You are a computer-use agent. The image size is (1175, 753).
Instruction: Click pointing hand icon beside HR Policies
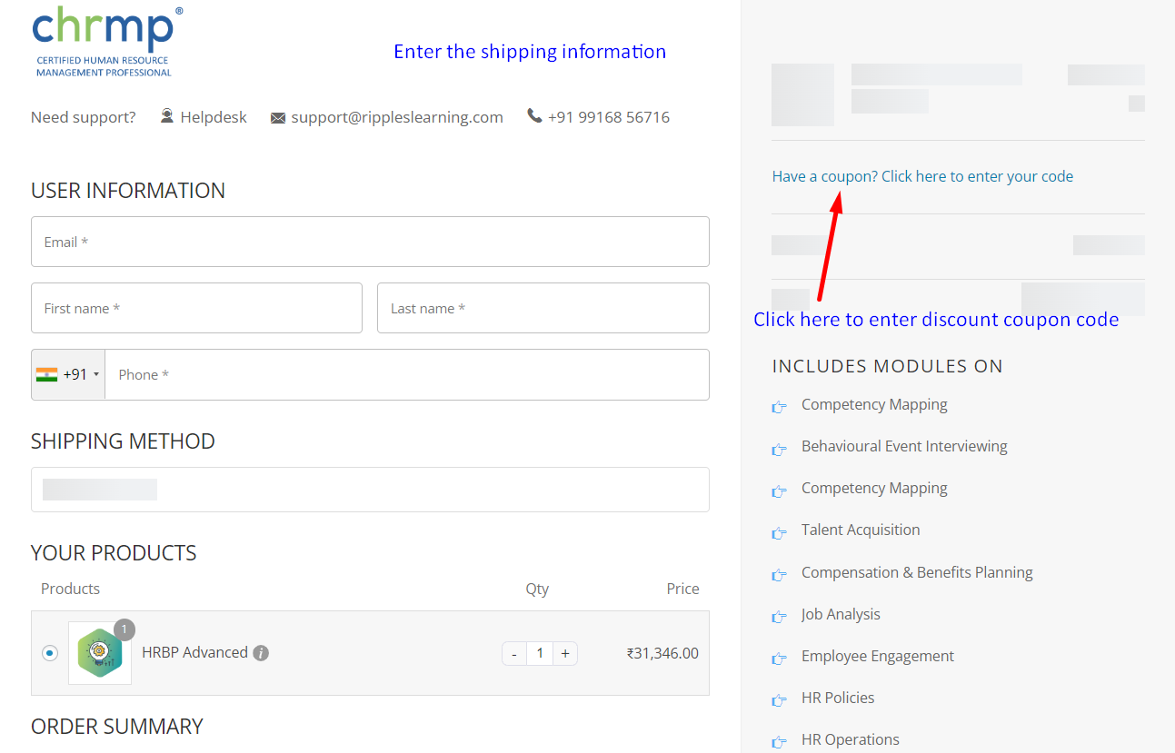(x=779, y=699)
